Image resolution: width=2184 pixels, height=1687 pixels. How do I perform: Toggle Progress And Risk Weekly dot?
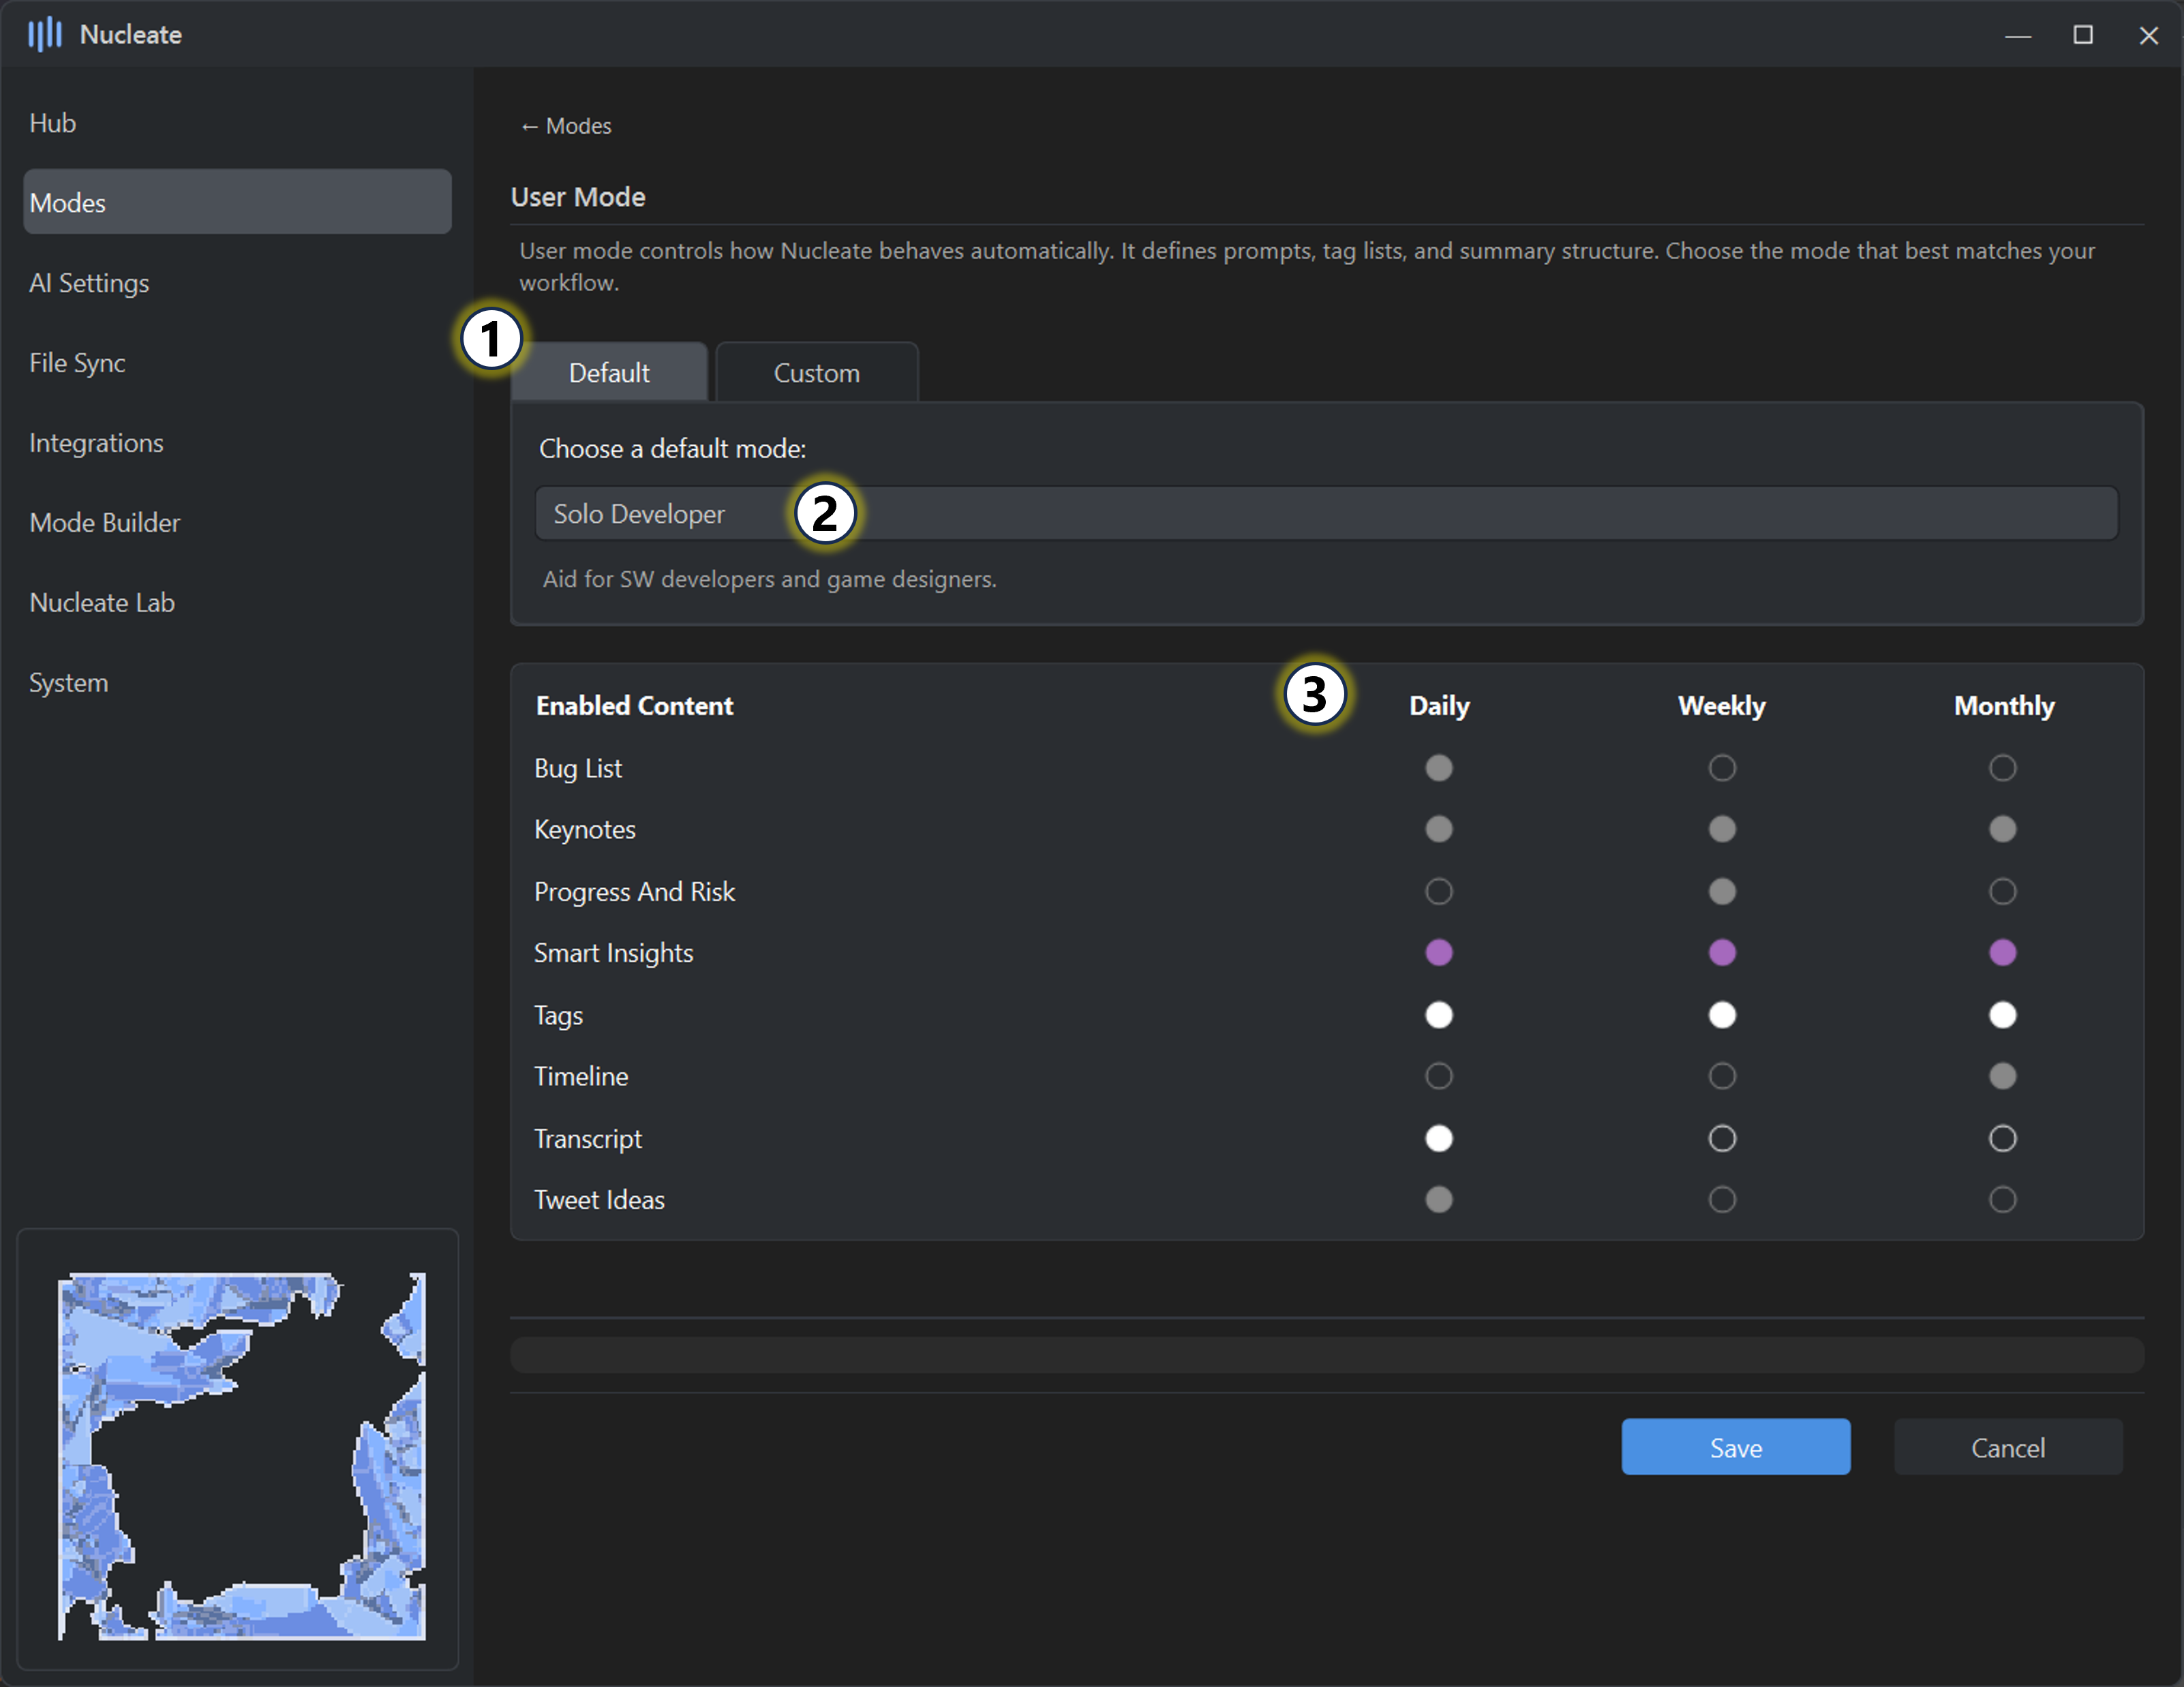[x=1721, y=891]
